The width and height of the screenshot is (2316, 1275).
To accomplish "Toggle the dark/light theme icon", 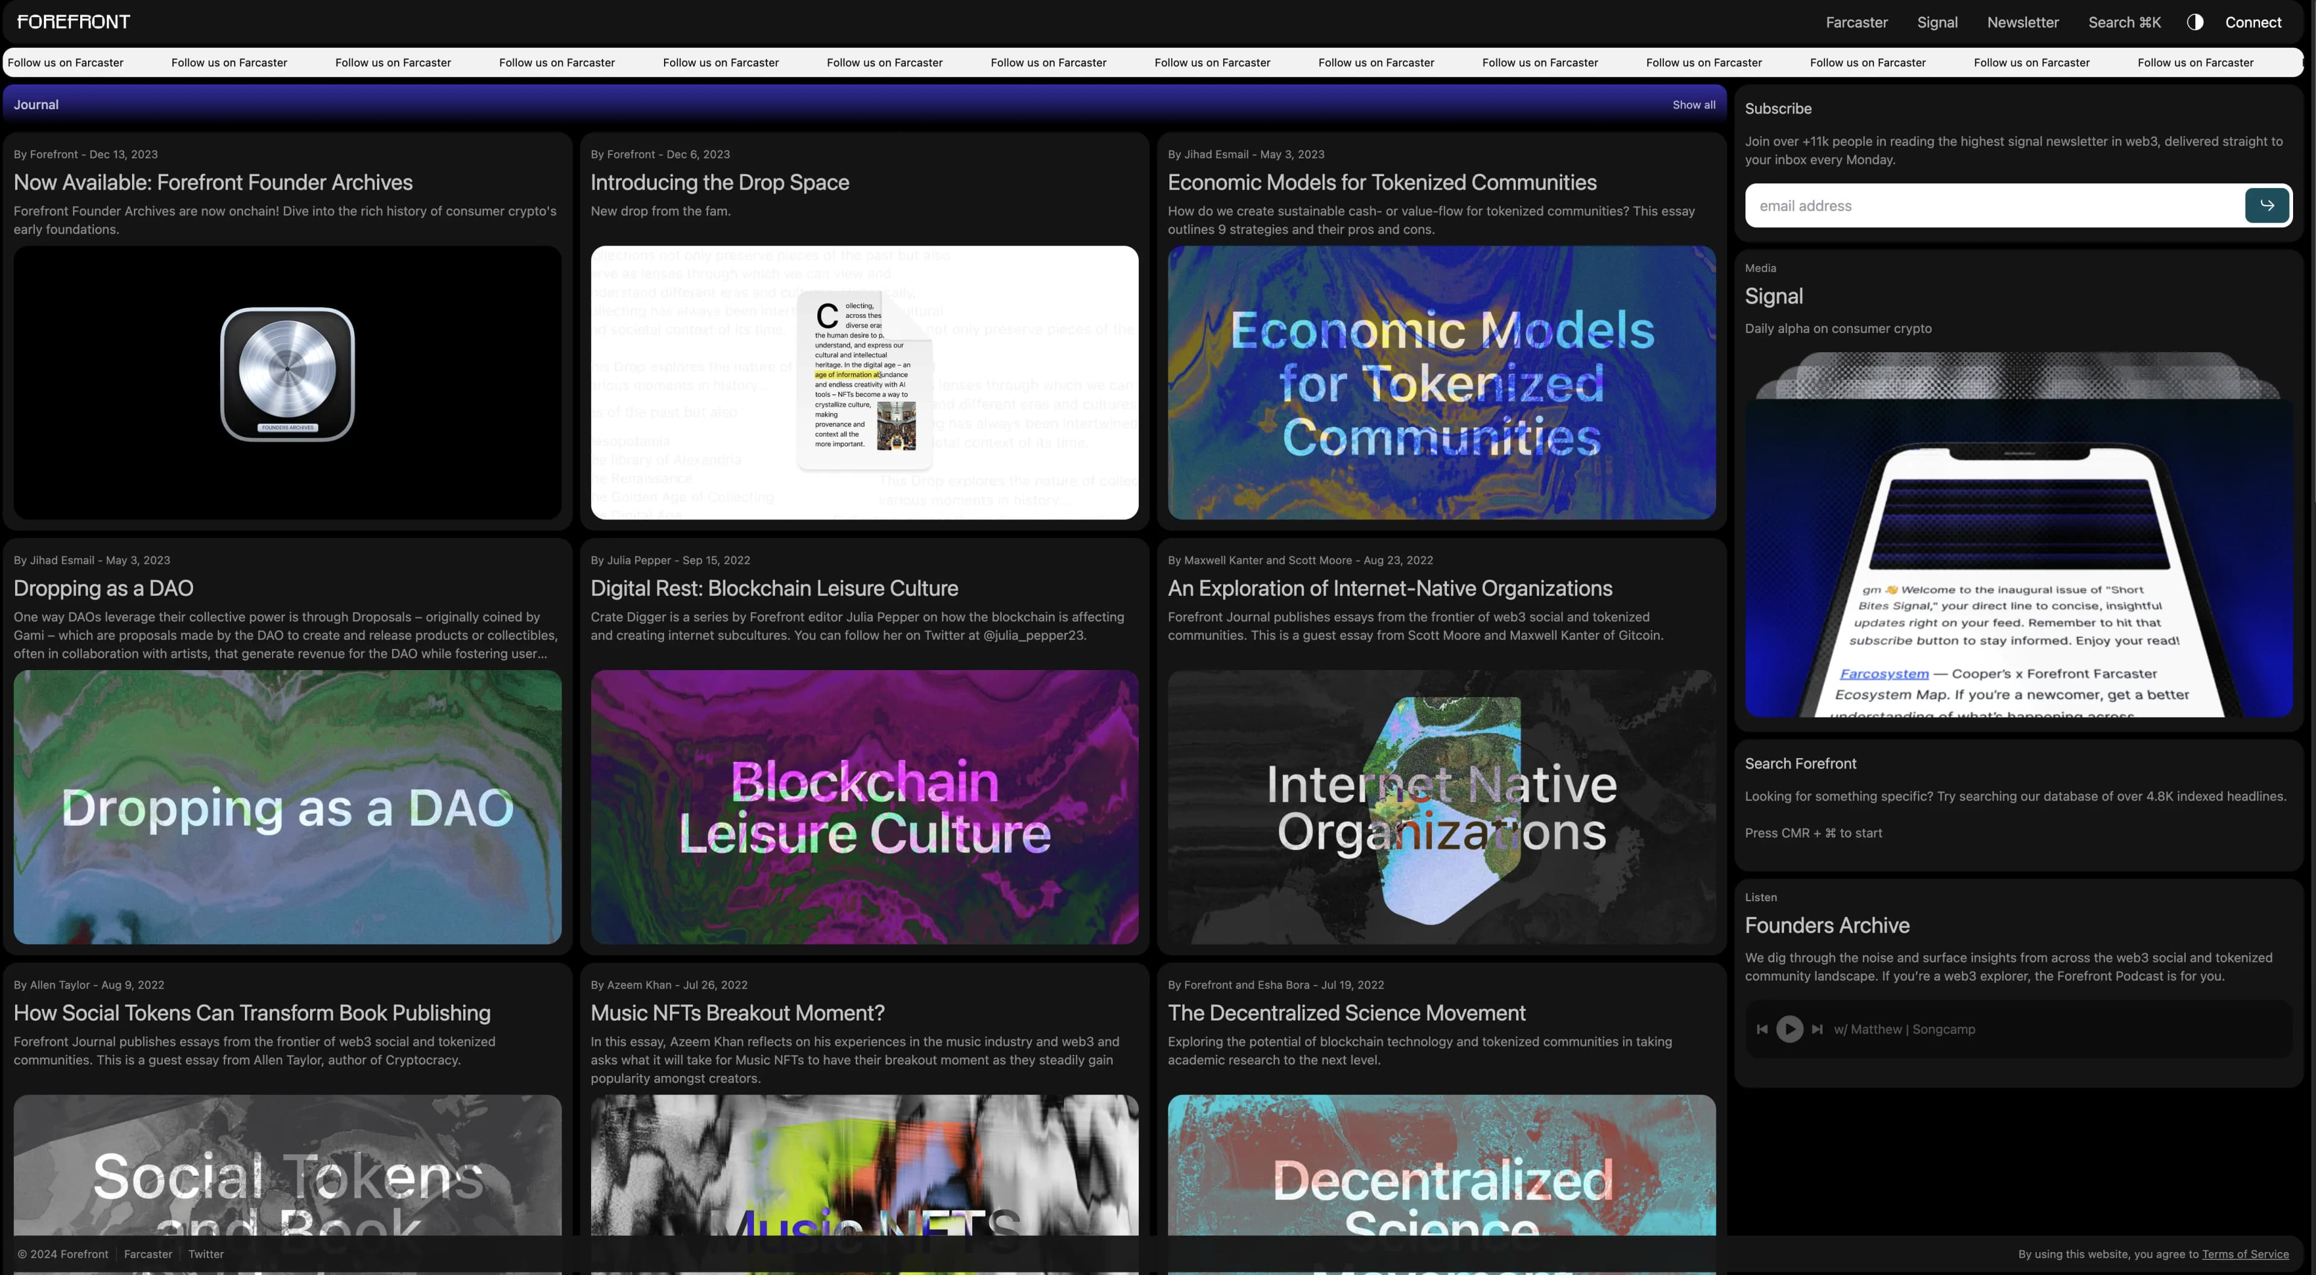I will (2195, 22).
